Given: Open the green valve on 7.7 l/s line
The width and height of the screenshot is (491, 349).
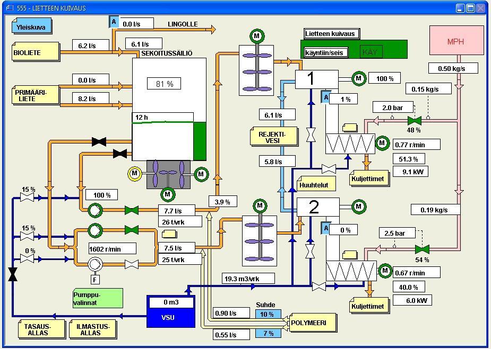Looking at the screenshot, I should (132, 210).
